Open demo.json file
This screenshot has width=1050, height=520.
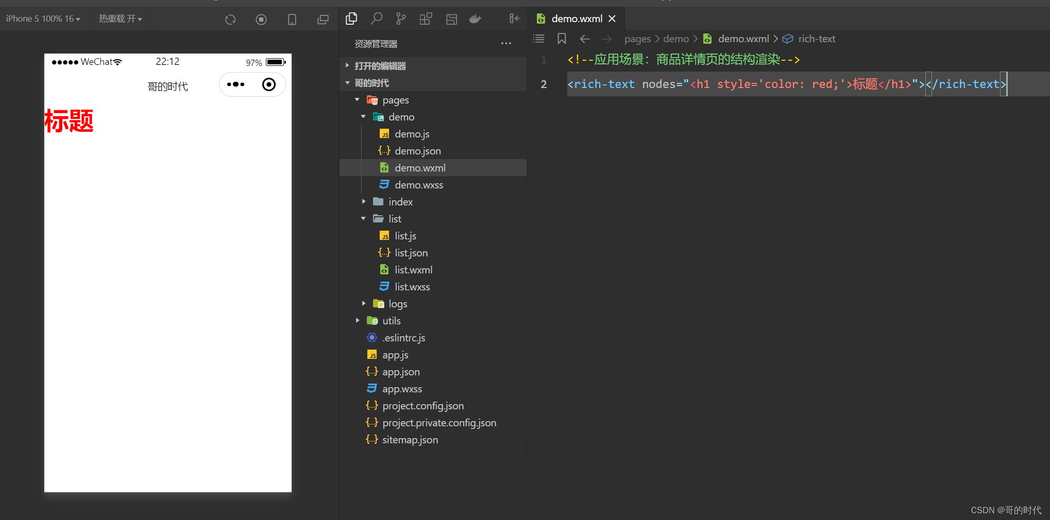tap(433, 151)
